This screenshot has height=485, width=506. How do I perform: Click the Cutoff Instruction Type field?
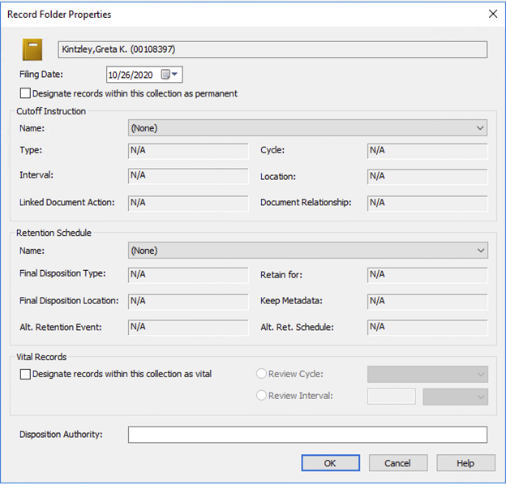pos(187,151)
